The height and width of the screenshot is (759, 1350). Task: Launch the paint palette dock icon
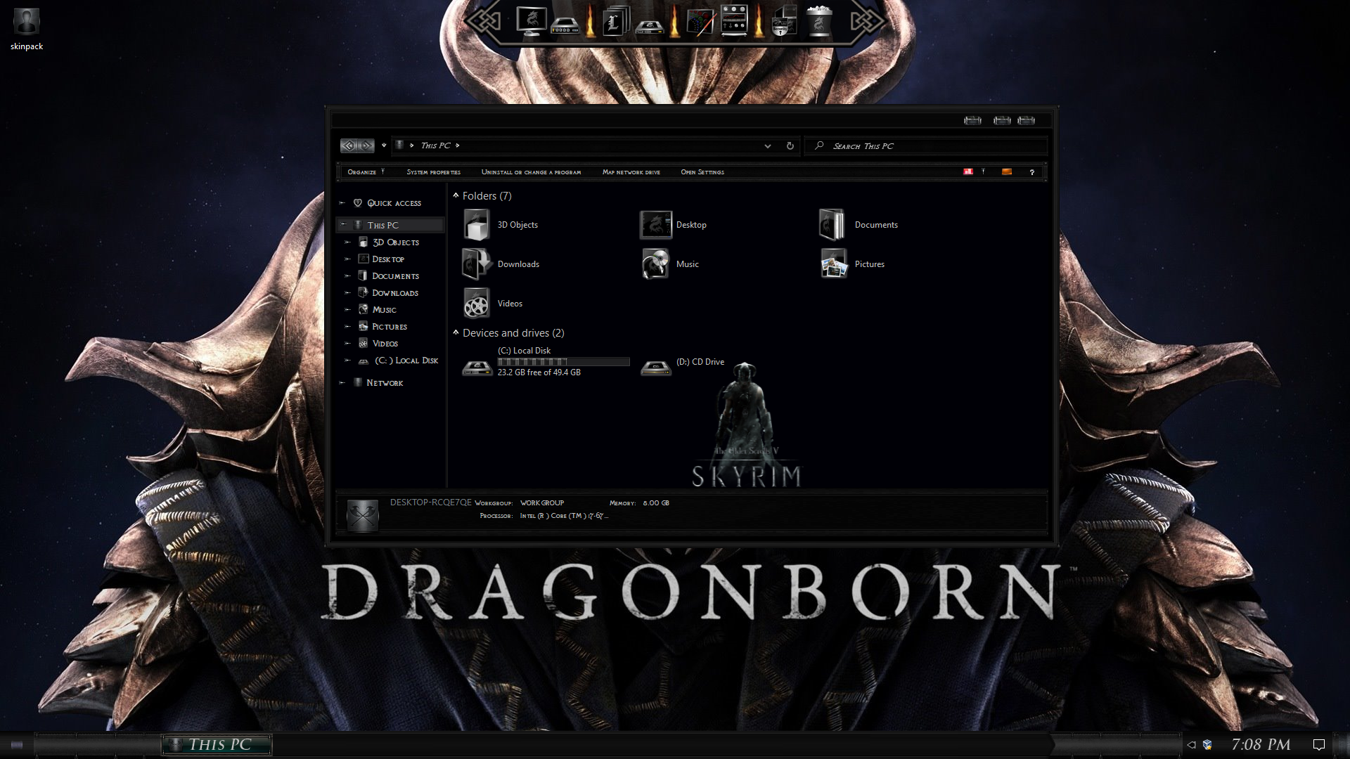pos(700,23)
